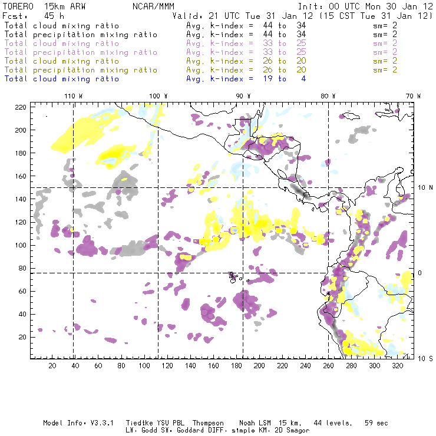Click the "Fcst: 45 h" forecast hour text
436x436 pixels.
(x=33, y=16)
